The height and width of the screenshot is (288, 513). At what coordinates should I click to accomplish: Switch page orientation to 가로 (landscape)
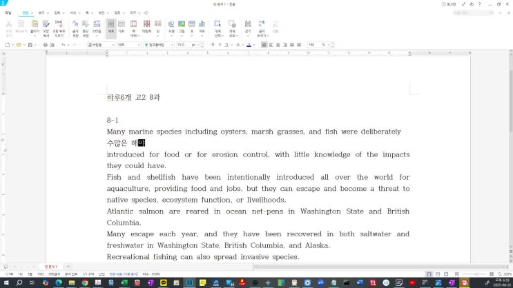pyautogui.click(x=121, y=26)
